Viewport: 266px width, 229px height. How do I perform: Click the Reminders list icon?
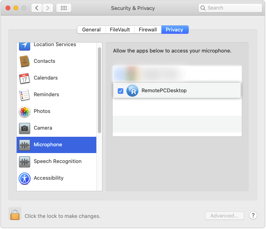(x=25, y=95)
